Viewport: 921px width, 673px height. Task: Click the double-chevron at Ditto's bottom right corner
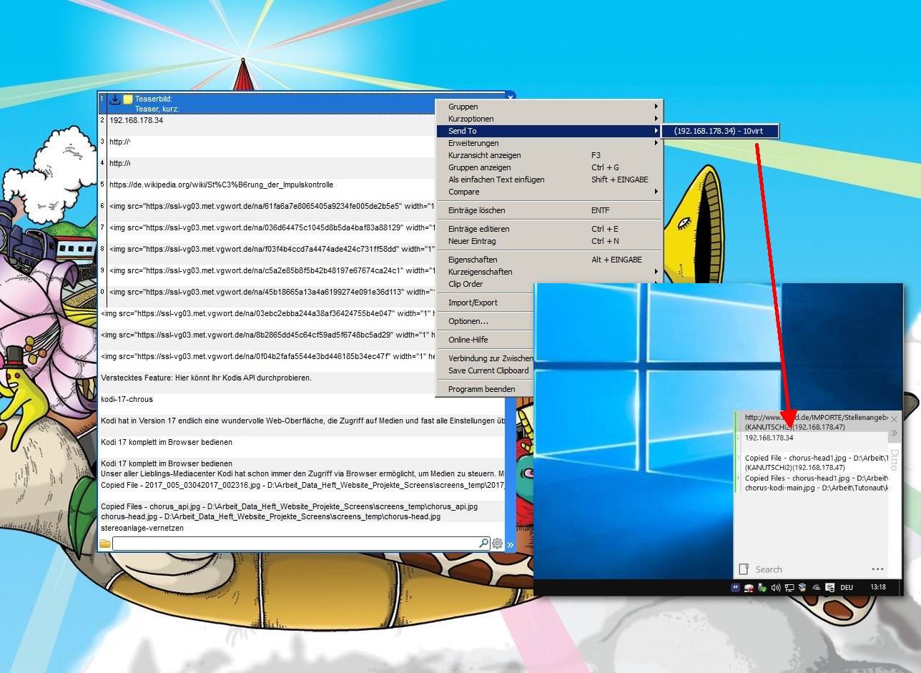point(510,545)
